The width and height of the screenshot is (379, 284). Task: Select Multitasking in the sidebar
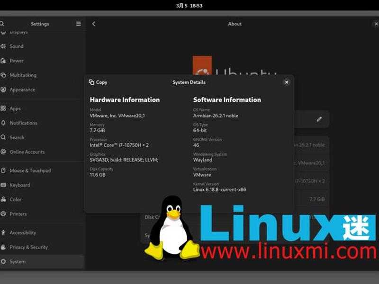(x=42, y=75)
